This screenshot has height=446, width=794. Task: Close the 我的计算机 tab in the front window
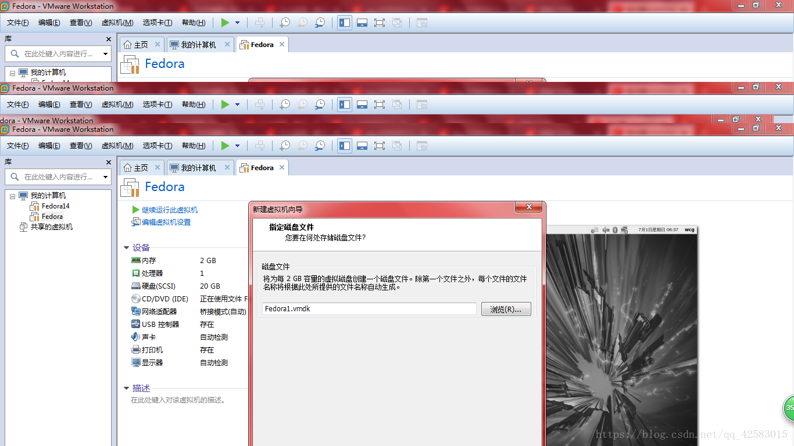coord(227,167)
